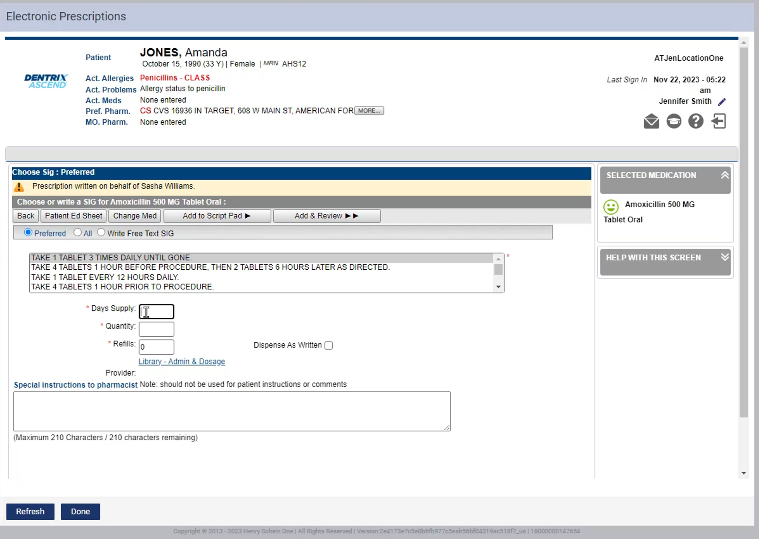Screen dimensions: 759x539
Task: Go Back to the previous step
Action: click(26, 216)
